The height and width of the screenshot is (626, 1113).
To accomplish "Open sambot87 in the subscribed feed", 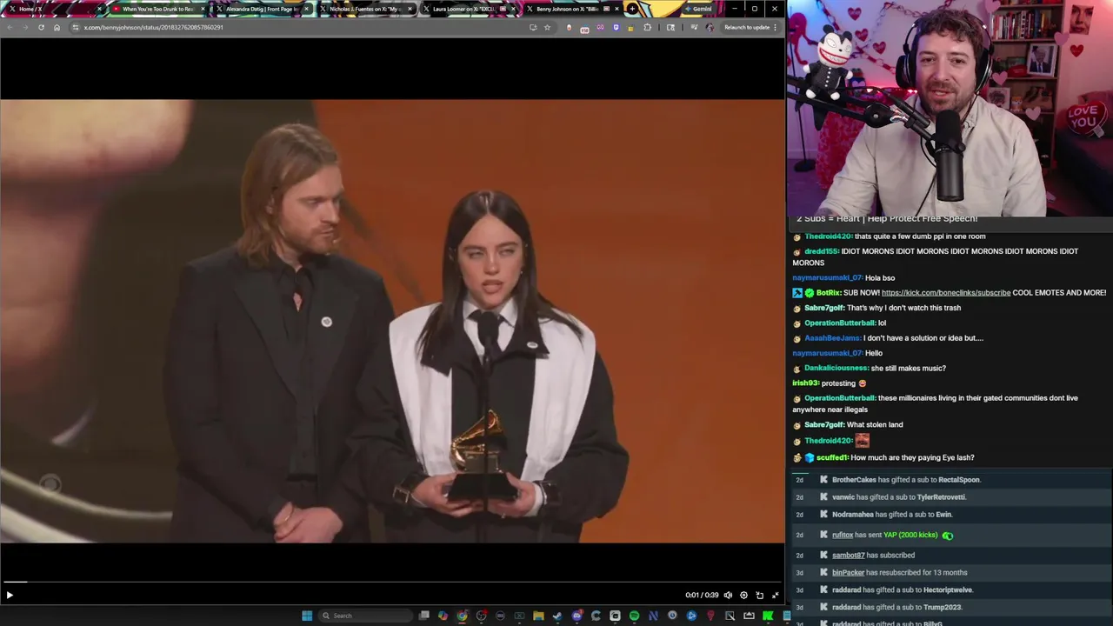I will pos(849,556).
